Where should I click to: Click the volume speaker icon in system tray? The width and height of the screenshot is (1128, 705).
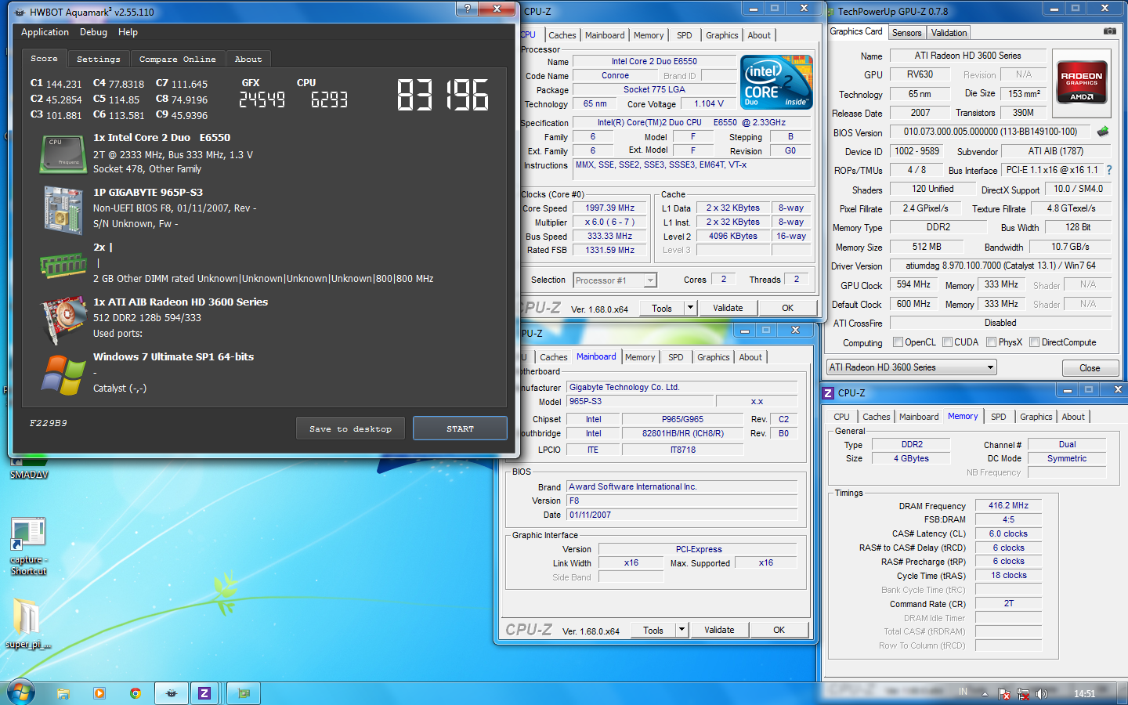pyautogui.click(x=1042, y=693)
